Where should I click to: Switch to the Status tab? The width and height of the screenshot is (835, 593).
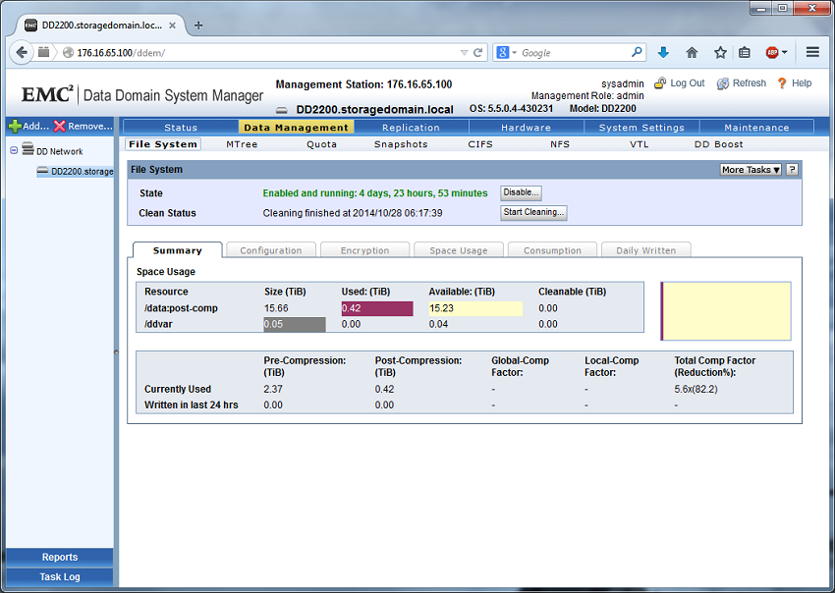[x=181, y=128]
